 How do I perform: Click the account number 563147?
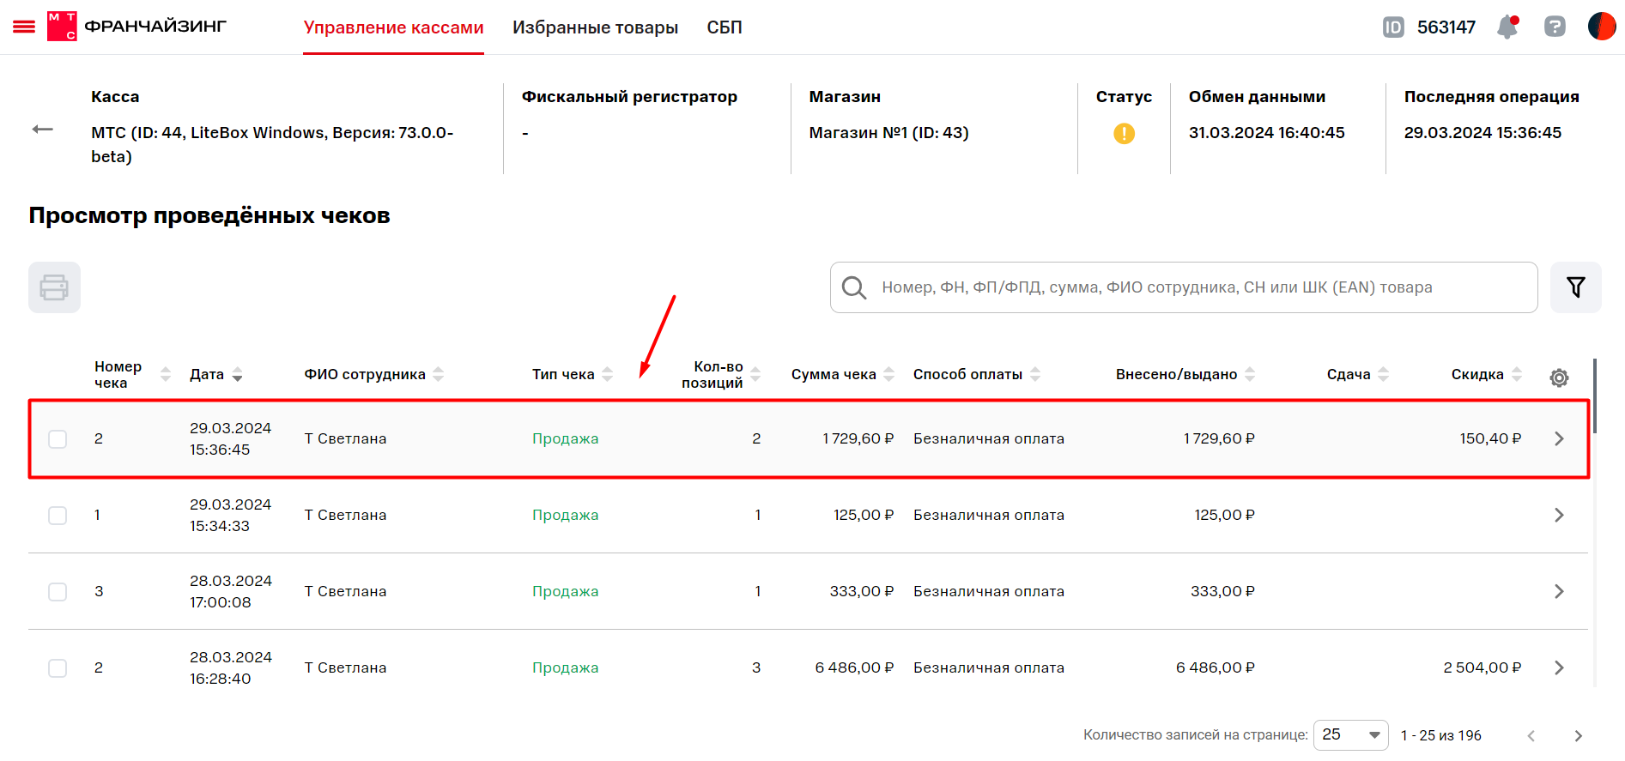tap(1446, 27)
